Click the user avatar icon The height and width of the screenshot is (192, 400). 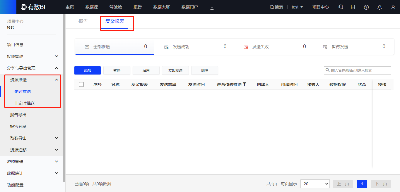393,7
